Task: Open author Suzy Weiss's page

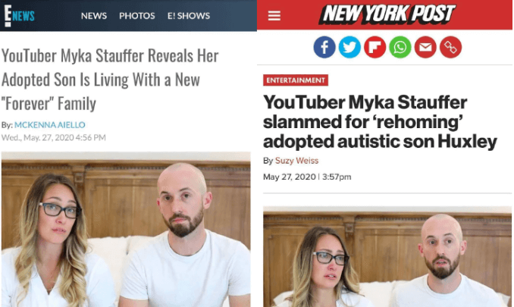Action: pyautogui.click(x=296, y=161)
